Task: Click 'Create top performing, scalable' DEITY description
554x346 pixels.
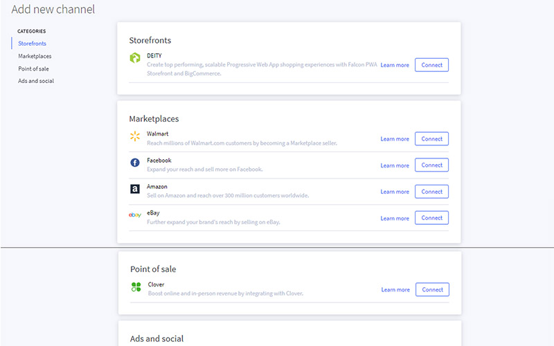Action: pyautogui.click(x=262, y=69)
